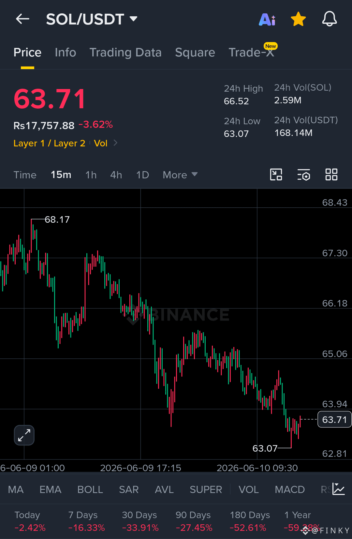The width and height of the screenshot is (352, 539).
Task: Go back using the arrow icon
Action: (22, 19)
